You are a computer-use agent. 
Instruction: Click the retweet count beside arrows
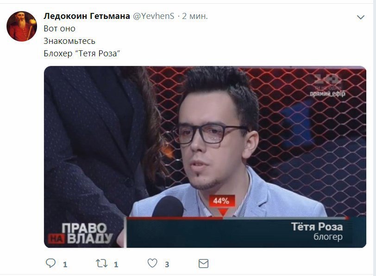point(116,264)
